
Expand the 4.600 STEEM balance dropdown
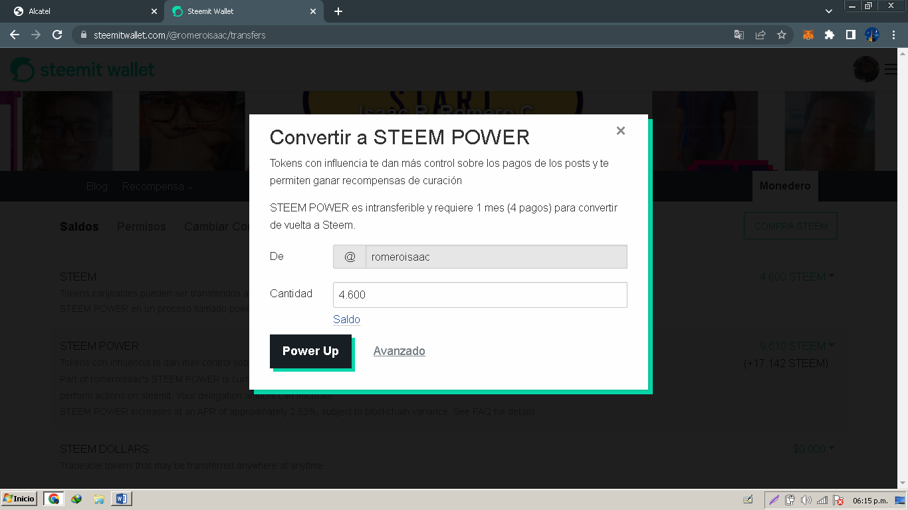tap(797, 277)
